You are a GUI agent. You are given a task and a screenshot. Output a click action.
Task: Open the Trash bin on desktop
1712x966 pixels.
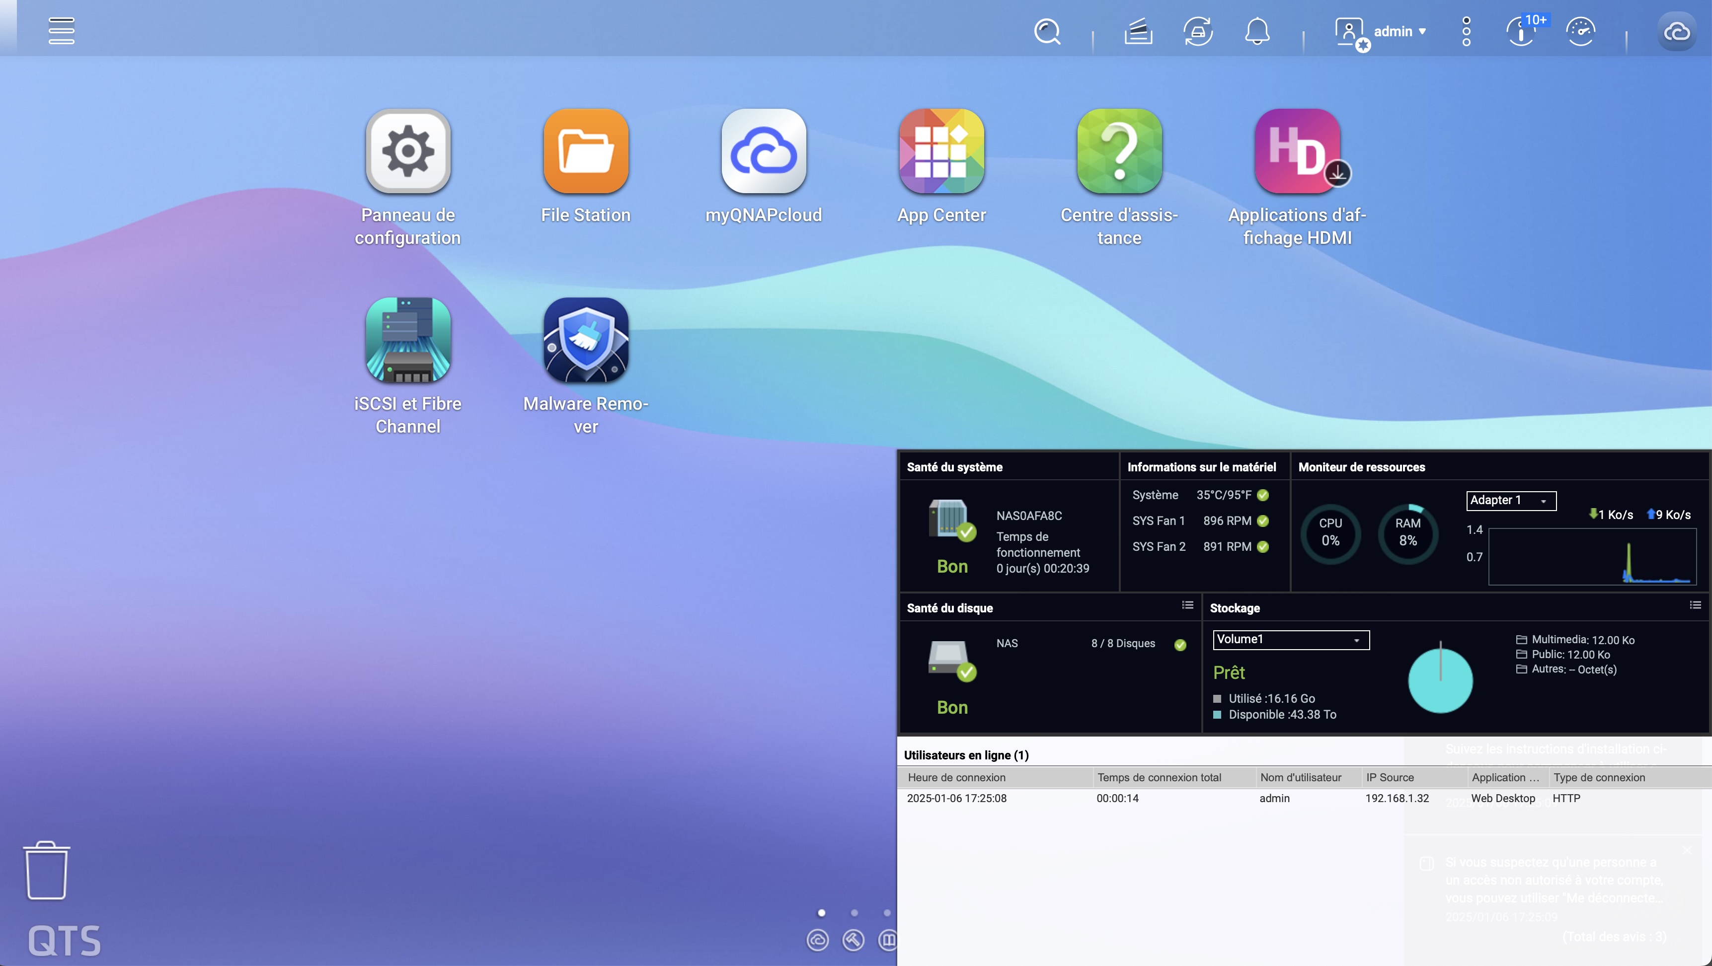coord(47,870)
